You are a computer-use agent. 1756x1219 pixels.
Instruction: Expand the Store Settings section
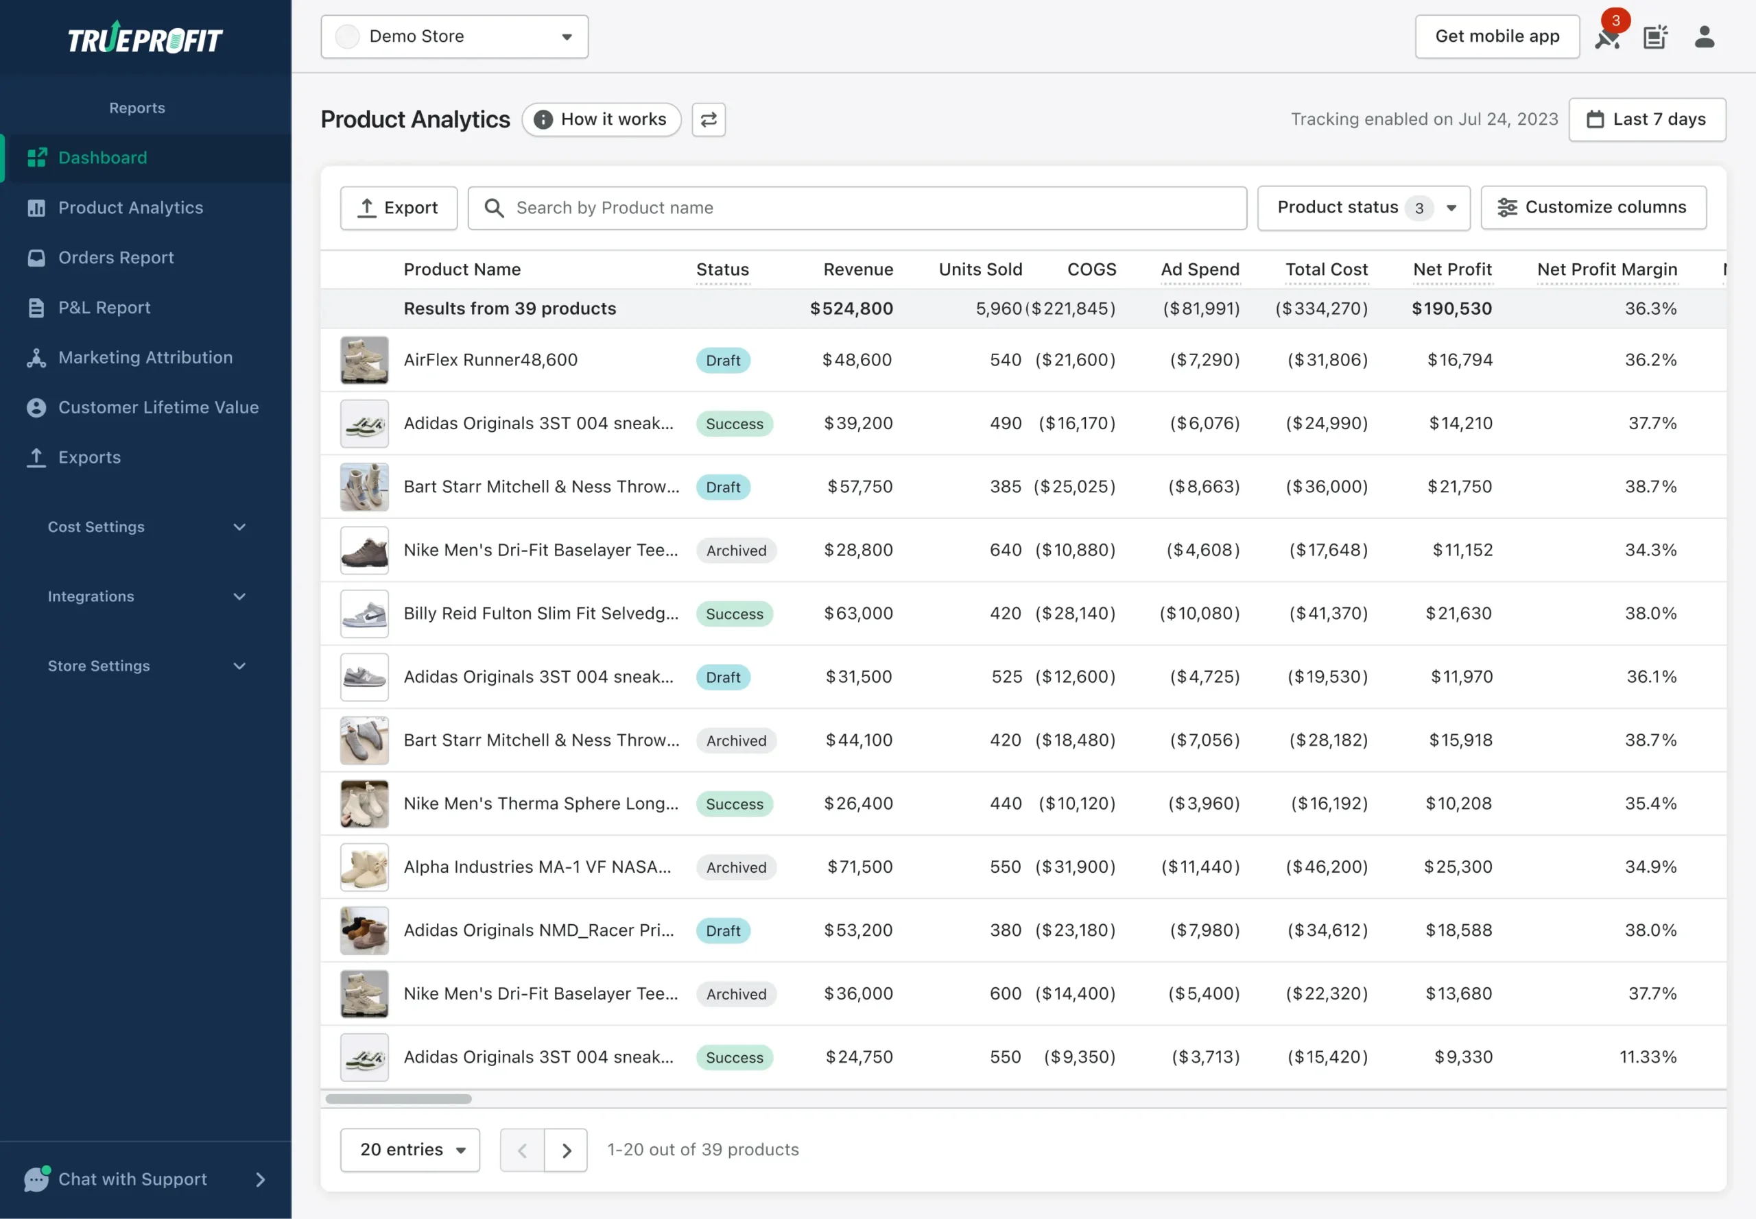tap(146, 666)
